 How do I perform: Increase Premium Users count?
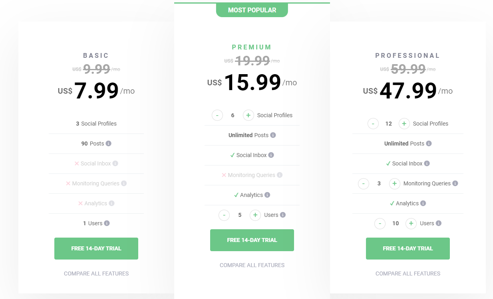[255, 215]
